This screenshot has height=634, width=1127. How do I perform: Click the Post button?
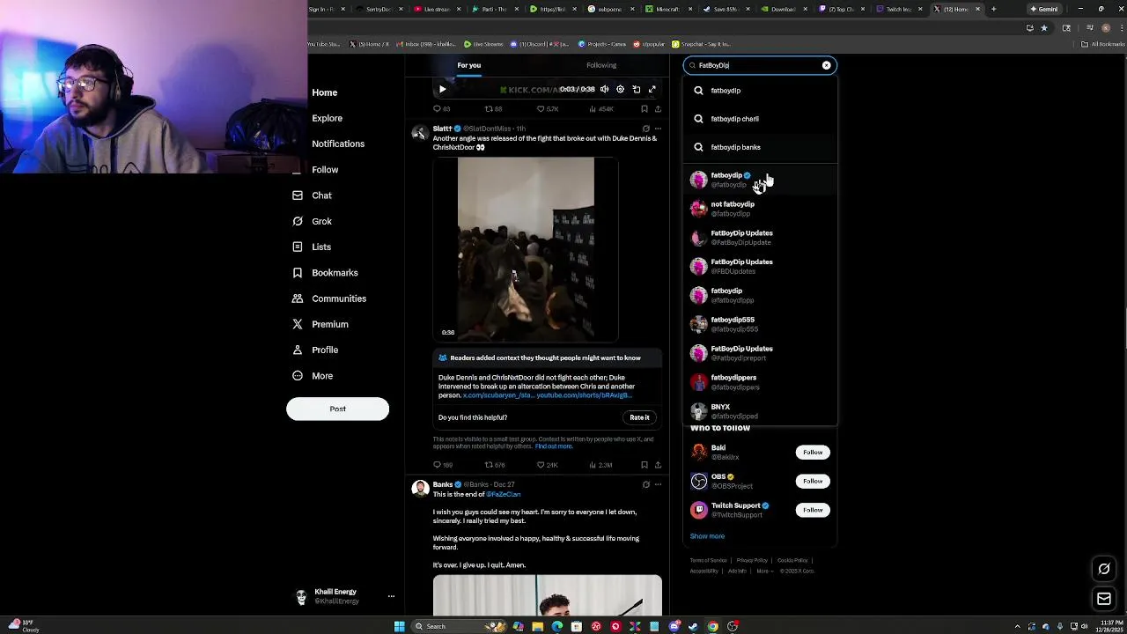pyautogui.click(x=337, y=409)
